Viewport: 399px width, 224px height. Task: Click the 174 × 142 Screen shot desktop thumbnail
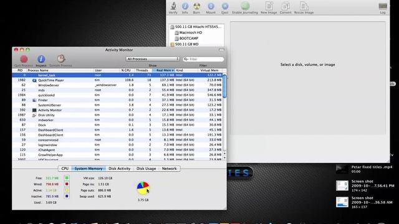click(342, 185)
